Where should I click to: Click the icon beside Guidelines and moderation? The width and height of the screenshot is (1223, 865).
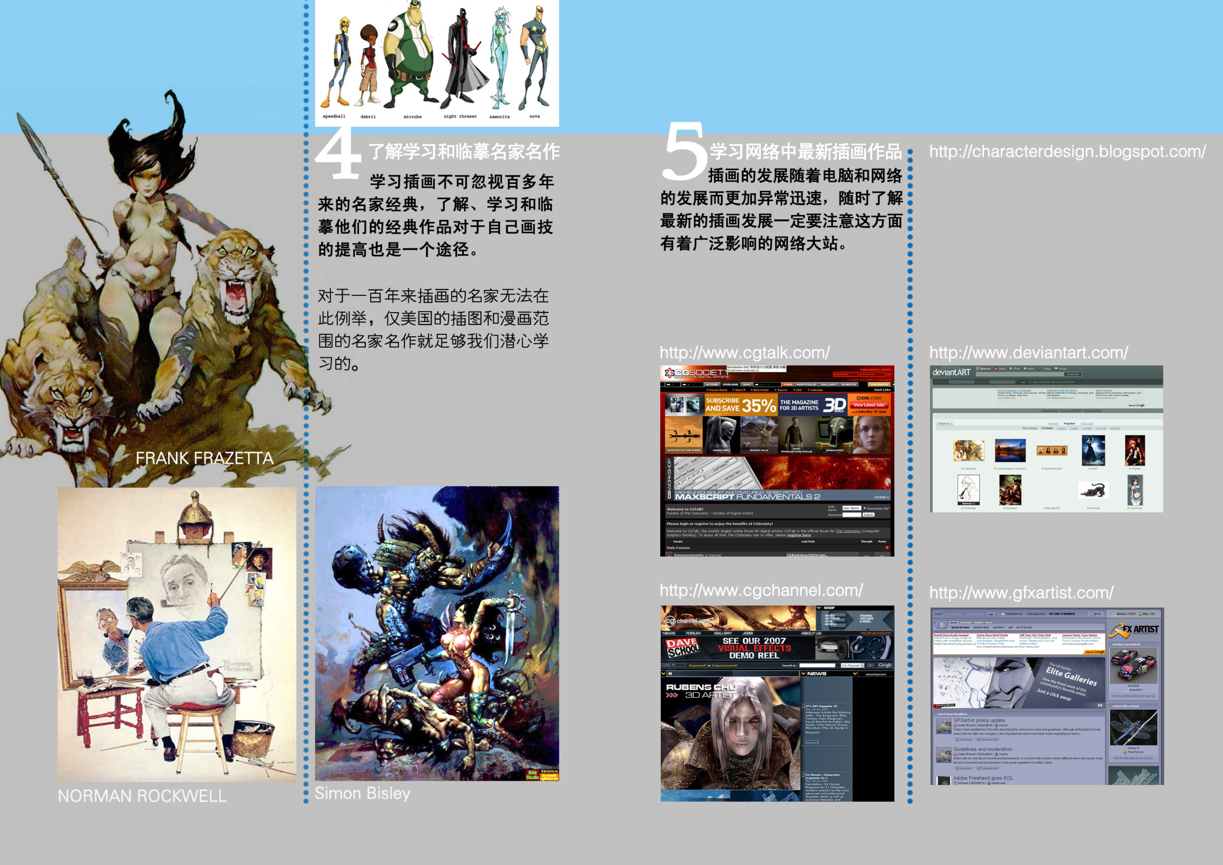[x=944, y=755]
